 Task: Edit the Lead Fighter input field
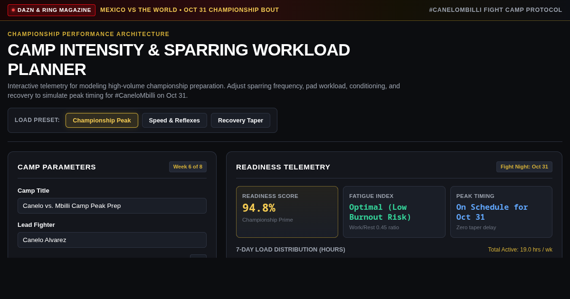pos(112,240)
